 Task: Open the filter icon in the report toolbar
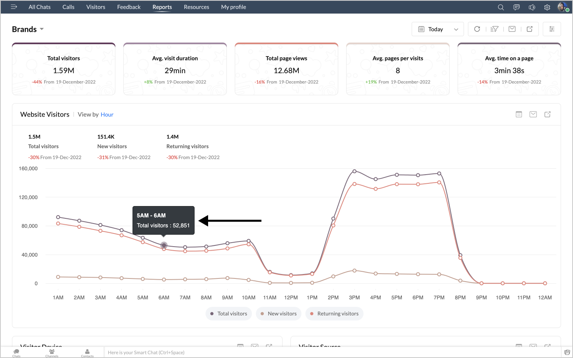[495, 29]
